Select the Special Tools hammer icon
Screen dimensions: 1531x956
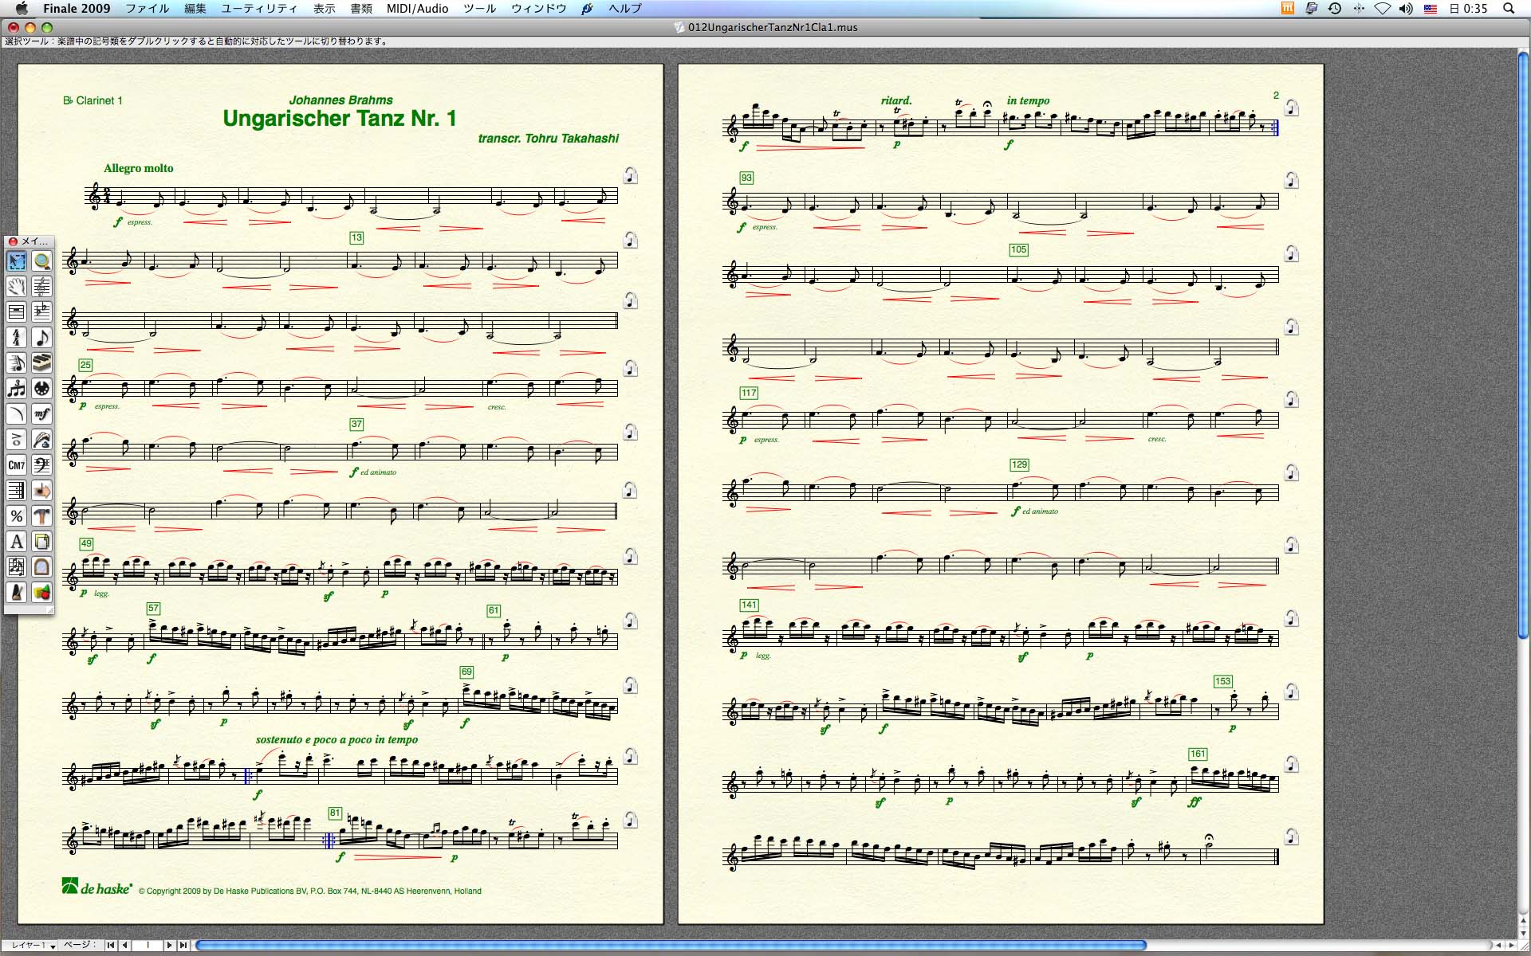click(x=42, y=516)
